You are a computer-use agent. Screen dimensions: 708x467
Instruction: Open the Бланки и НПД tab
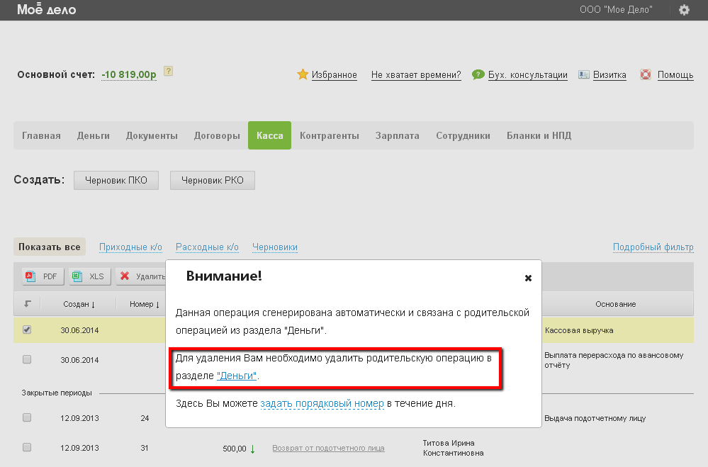(x=539, y=135)
